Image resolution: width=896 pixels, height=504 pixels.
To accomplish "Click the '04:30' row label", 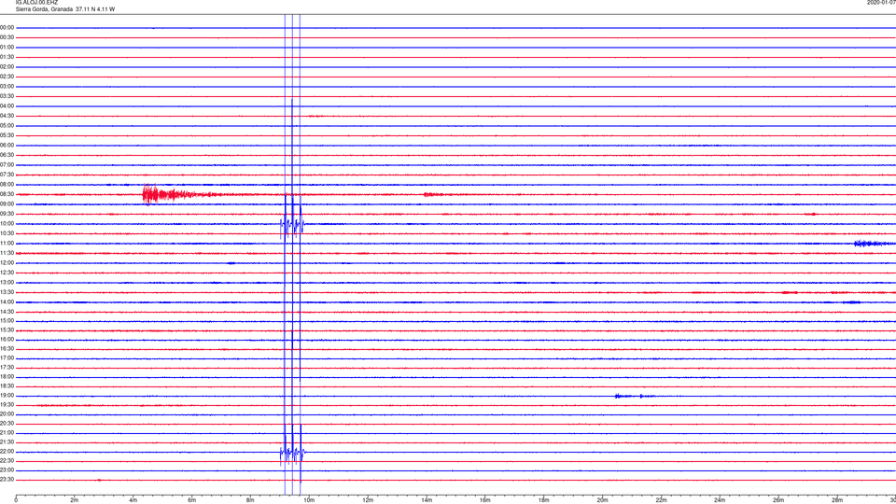I will (x=7, y=116).
